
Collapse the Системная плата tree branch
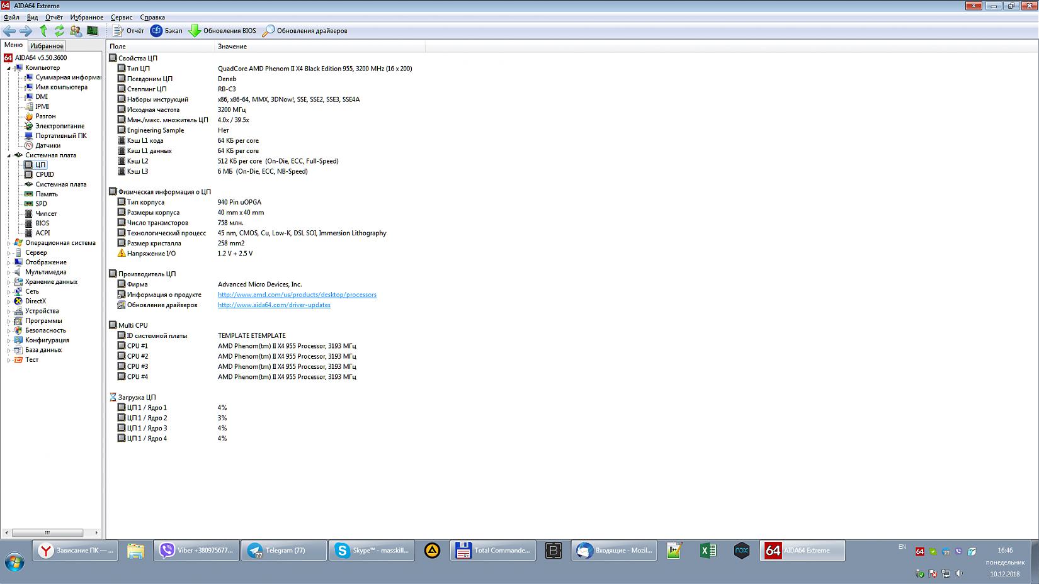click(9, 155)
